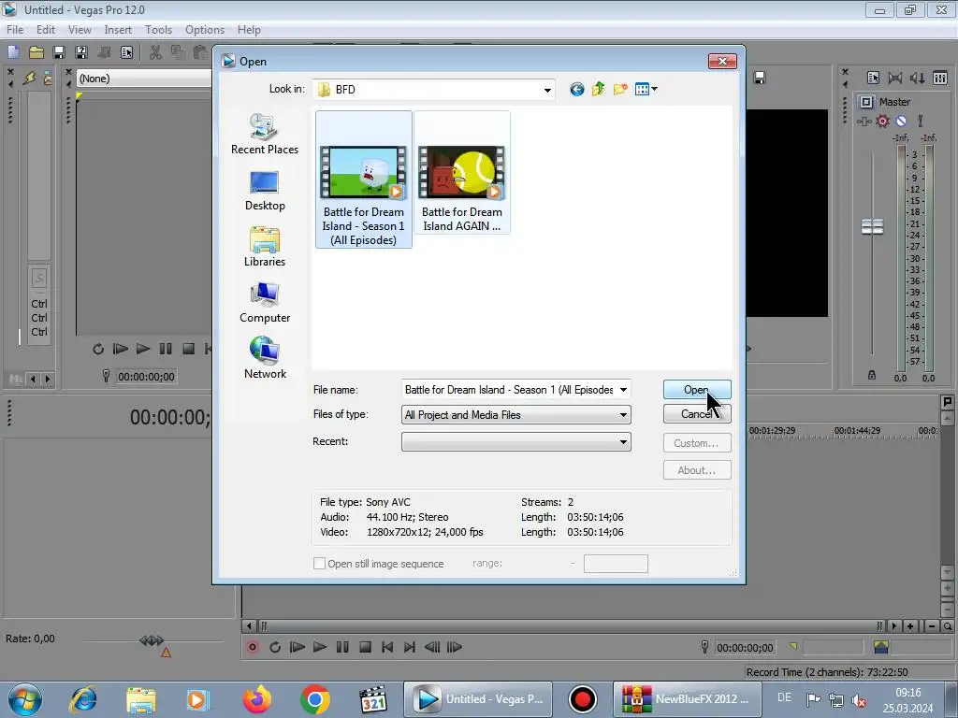Open the Help menu
Viewport: 958px width, 718px height.
coord(249,30)
